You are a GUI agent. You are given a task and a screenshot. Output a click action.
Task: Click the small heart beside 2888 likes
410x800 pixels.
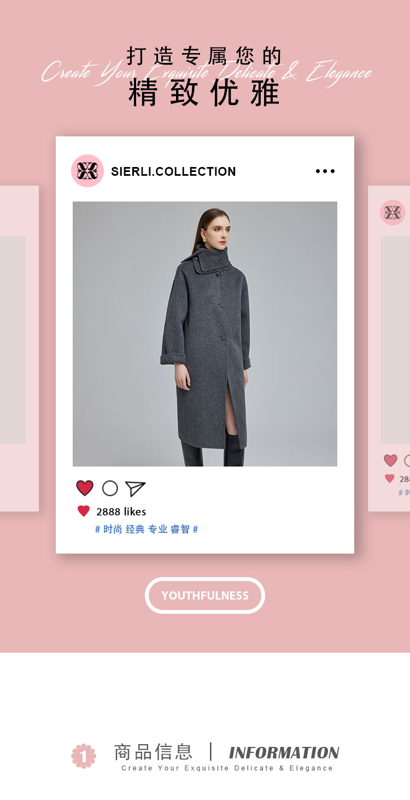pos(84,511)
